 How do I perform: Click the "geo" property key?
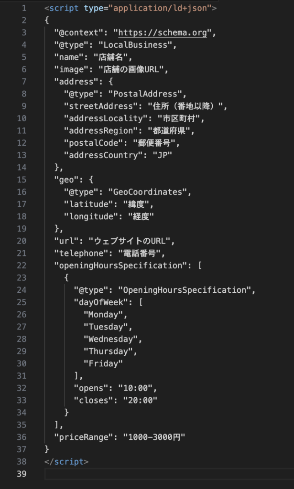click(67, 180)
